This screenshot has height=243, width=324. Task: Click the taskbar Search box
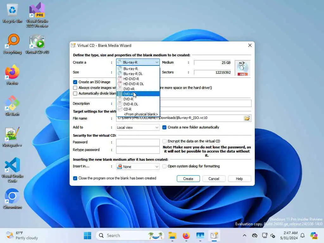130,235
